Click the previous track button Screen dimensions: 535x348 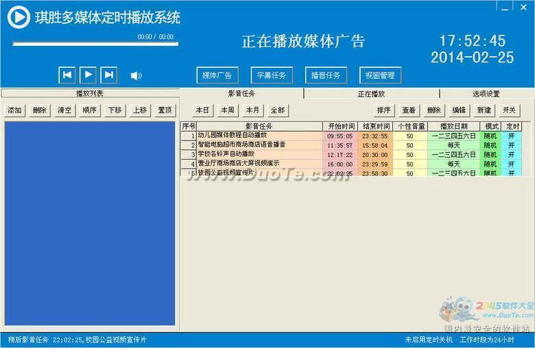(67, 75)
